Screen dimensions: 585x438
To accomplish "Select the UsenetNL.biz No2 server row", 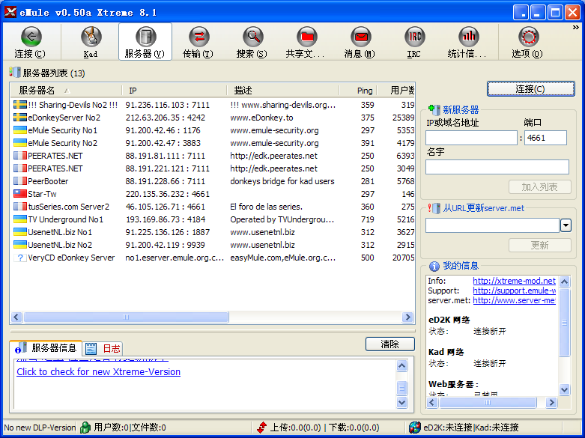I will [x=213, y=245].
